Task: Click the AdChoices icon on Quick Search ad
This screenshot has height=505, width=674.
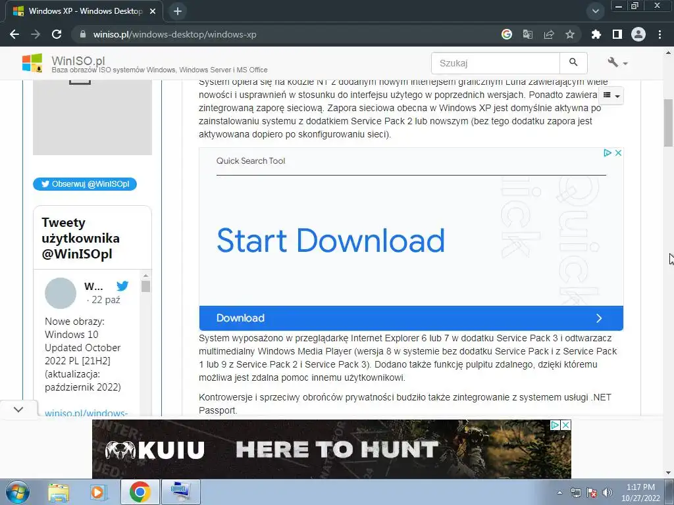Action: coord(608,153)
